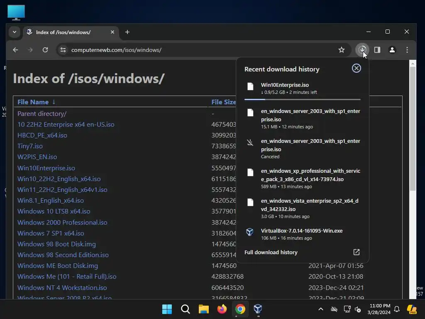Download Win8.1_English_x64.iso

pyautogui.click(x=51, y=201)
